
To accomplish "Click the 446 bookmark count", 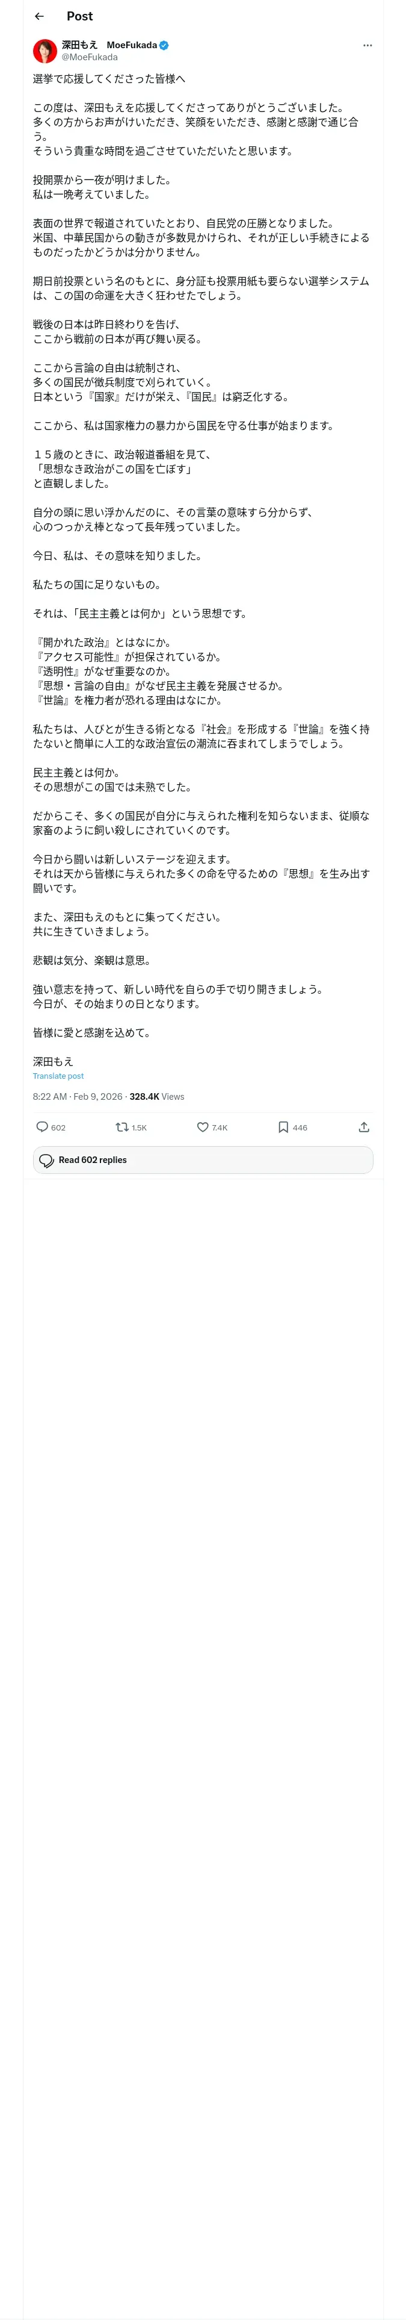I will click(x=300, y=1127).
